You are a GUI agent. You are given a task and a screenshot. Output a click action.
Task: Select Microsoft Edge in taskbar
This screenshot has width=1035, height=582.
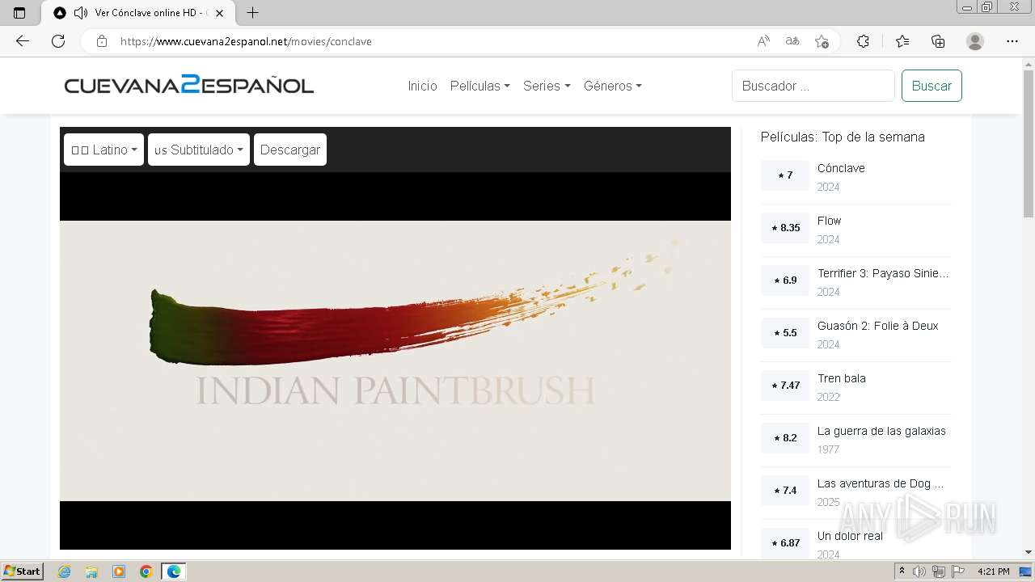[174, 571]
